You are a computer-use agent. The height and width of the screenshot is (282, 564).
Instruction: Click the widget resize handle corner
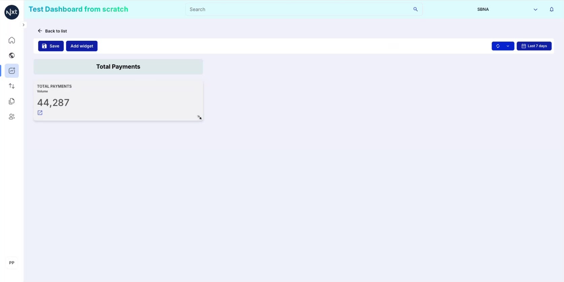(x=199, y=117)
